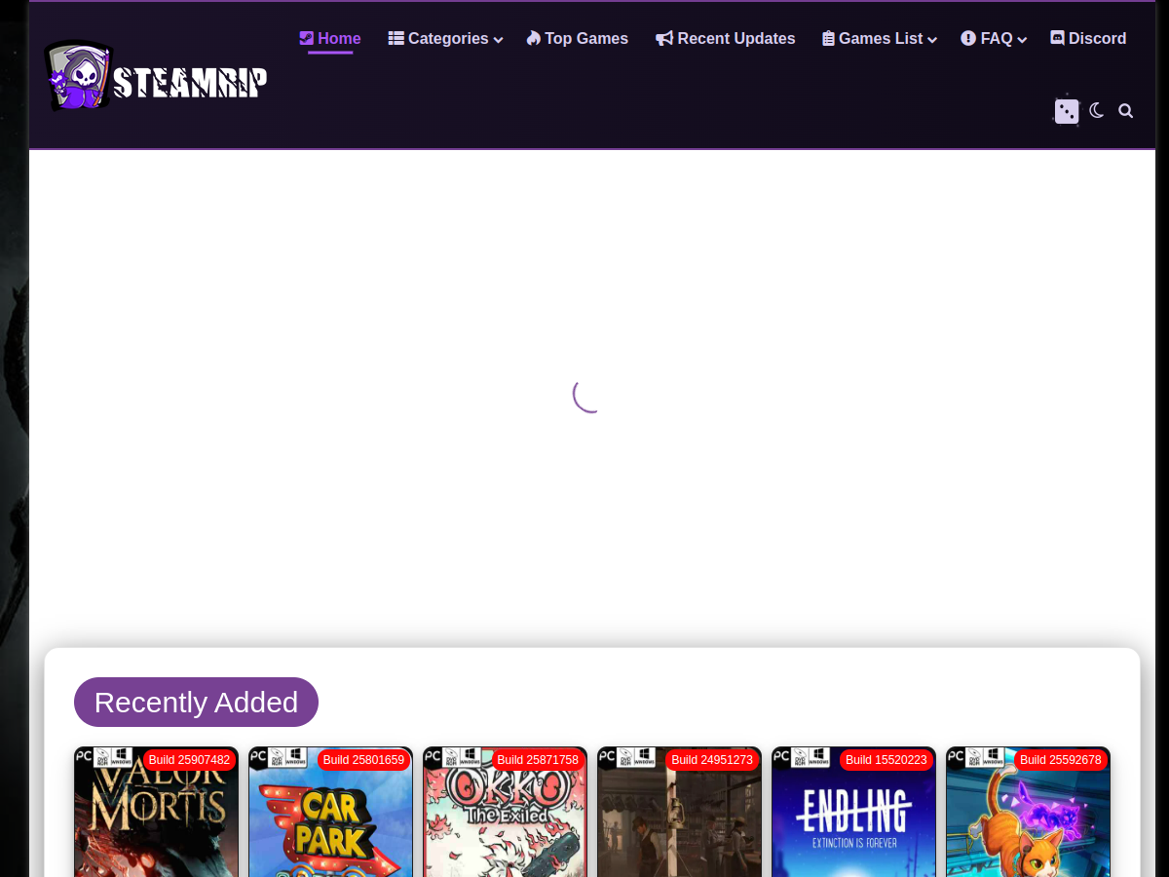Open the FAQ menu

pos(994,39)
